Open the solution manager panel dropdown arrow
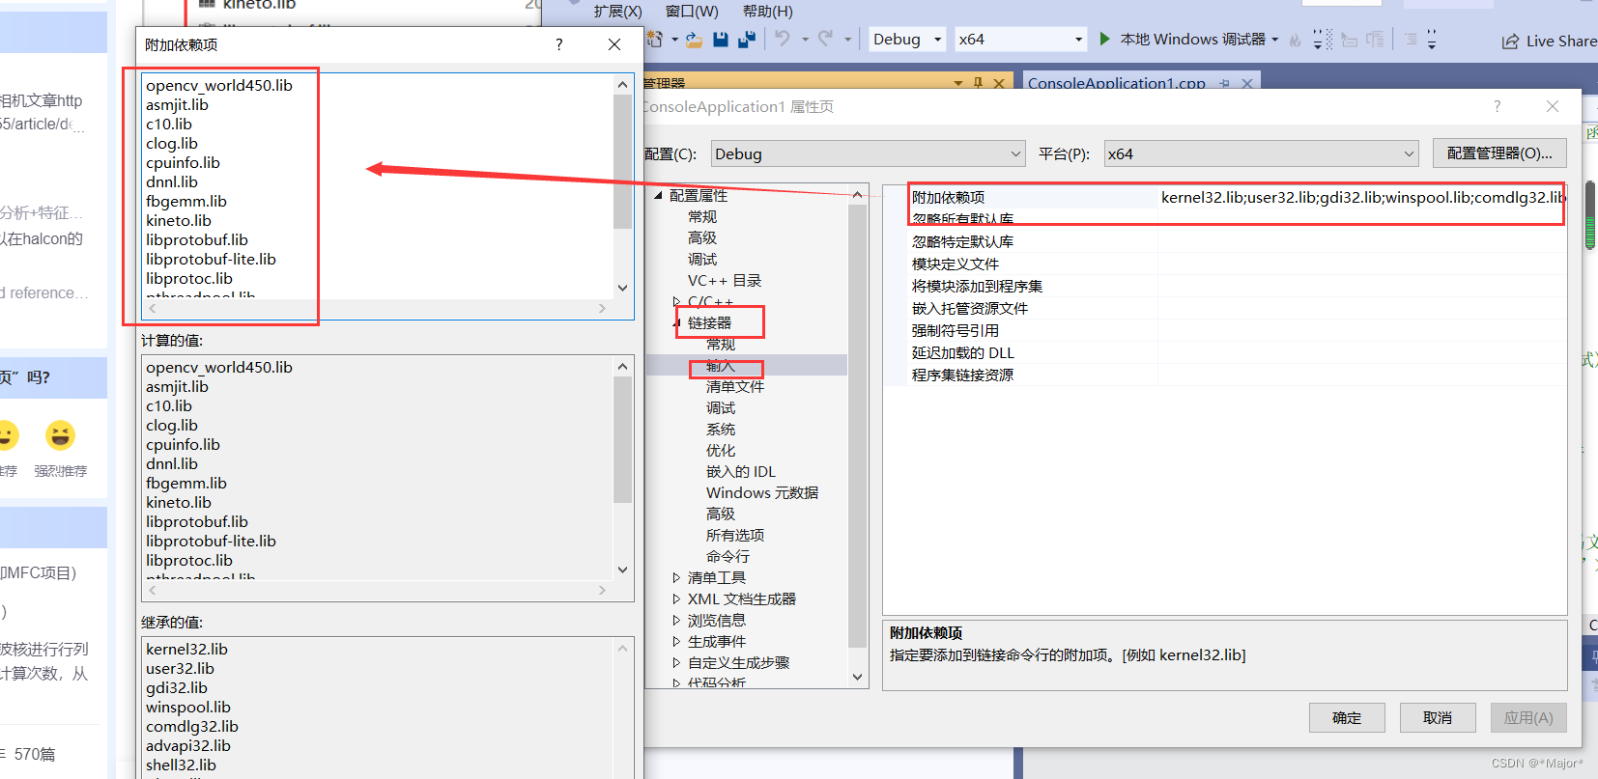 pyautogui.click(x=958, y=84)
